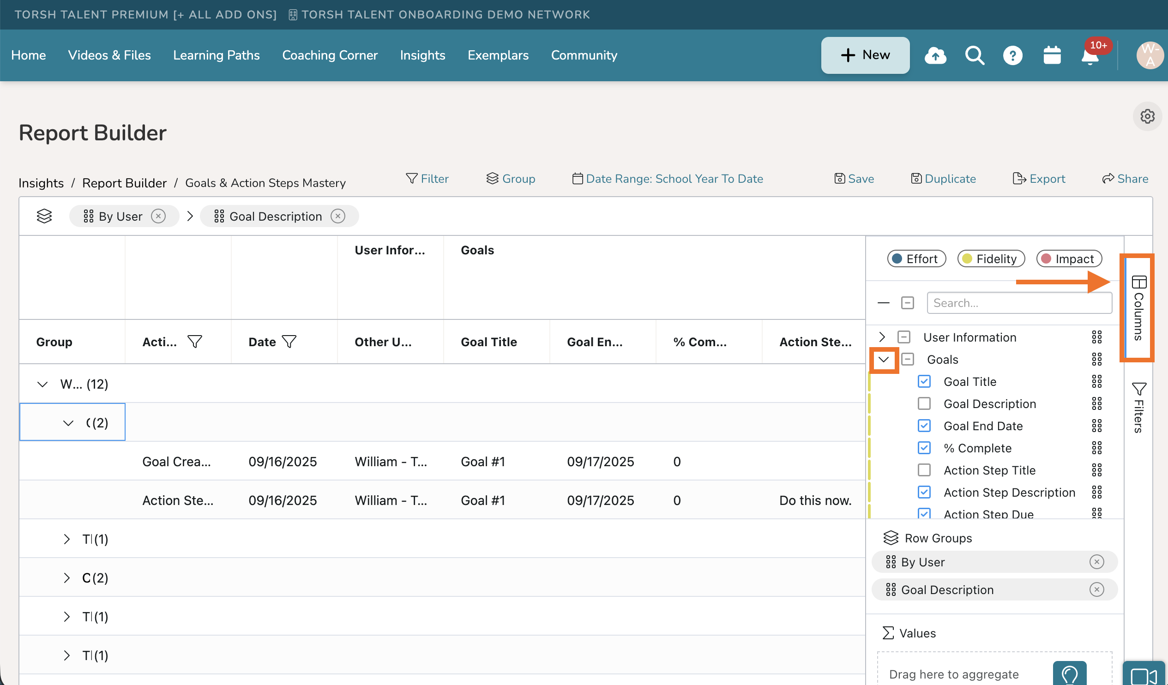Open the Date Range selector link
This screenshot has height=685, width=1168.
[x=668, y=179]
